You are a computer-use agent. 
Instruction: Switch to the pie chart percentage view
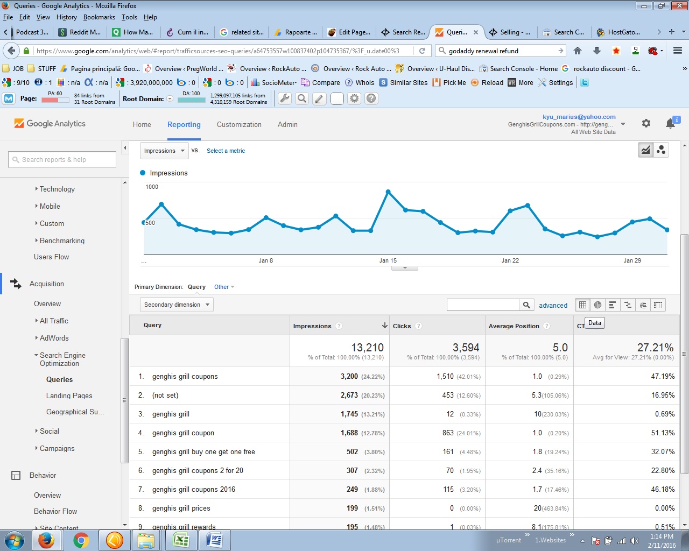pos(597,305)
